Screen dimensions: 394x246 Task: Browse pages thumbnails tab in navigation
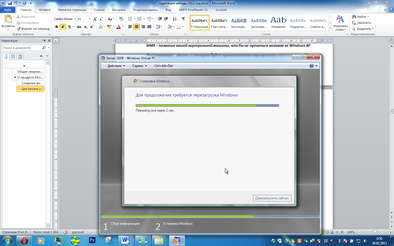[x=13, y=56]
